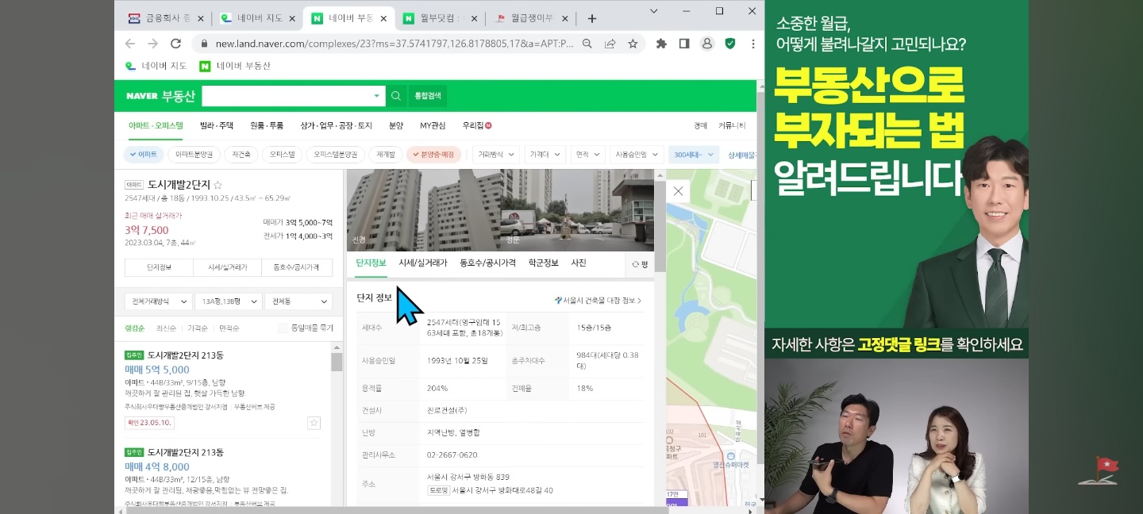Toggle the 재건축 filter chip
Viewport: 1143px width, 514px height.
(241, 155)
